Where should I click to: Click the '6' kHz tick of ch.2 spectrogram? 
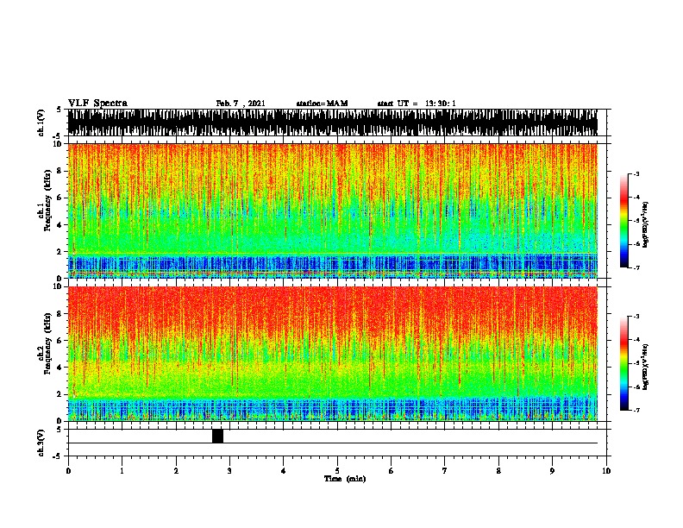(60, 340)
